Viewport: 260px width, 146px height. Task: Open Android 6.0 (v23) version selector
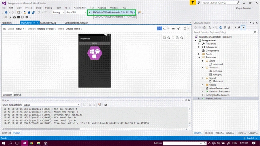(46, 29)
